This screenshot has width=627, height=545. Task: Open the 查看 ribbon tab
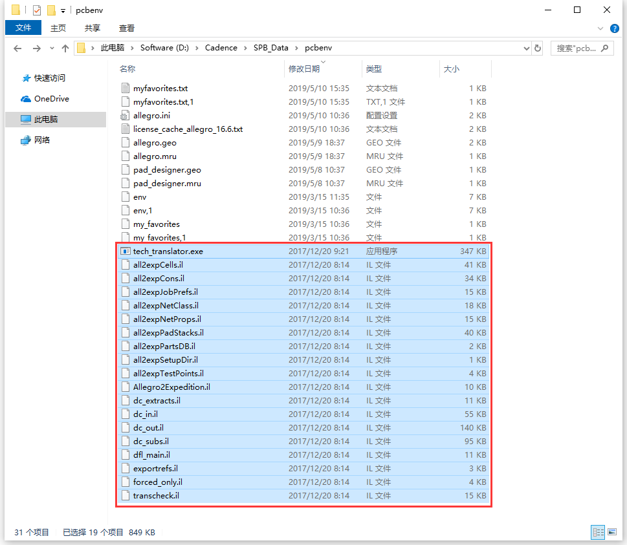127,28
